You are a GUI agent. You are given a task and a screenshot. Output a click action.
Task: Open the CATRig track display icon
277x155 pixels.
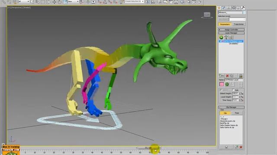click(226, 37)
